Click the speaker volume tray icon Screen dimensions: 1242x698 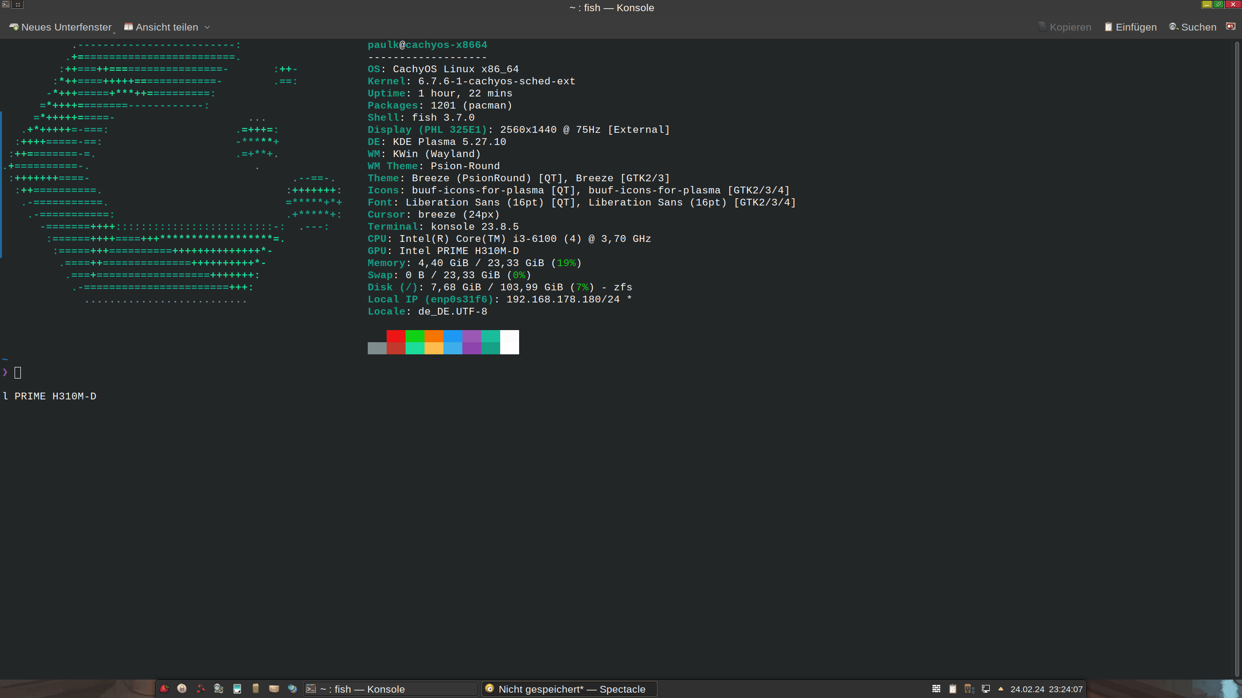[969, 689]
